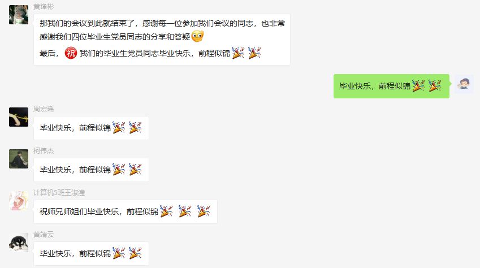Open your own avatar beside the green bubble
The width and height of the screenshot is (480, 268).
464,84
